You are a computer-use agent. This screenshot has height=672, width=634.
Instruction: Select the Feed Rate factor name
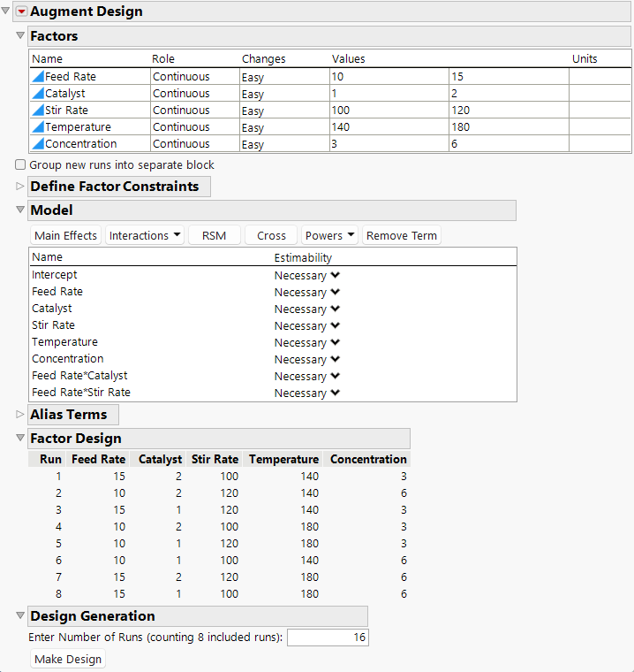point(71,77)
